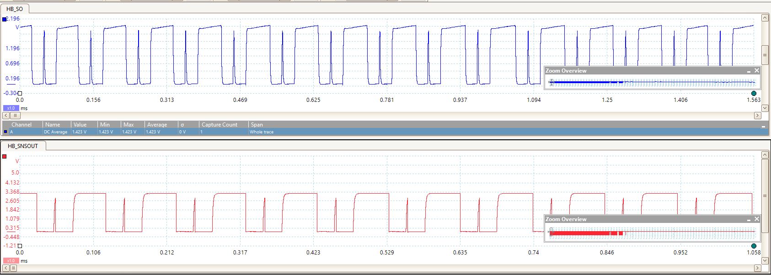Image resolution: width=771 pixels, height=275 pixels.
Task: Click the Max column header
Action: coord(128,125)
